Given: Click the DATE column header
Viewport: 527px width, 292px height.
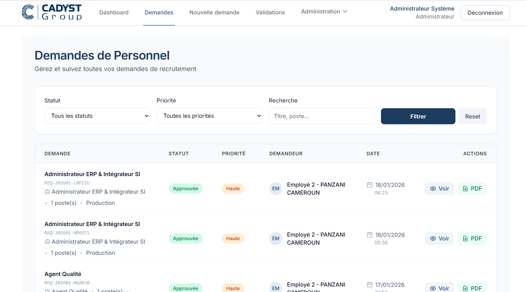Looking at the screenshot, I should click(x=373, y=154).
